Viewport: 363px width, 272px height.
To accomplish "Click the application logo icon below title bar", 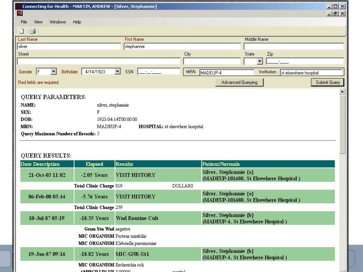I will (x=20, y=13).
